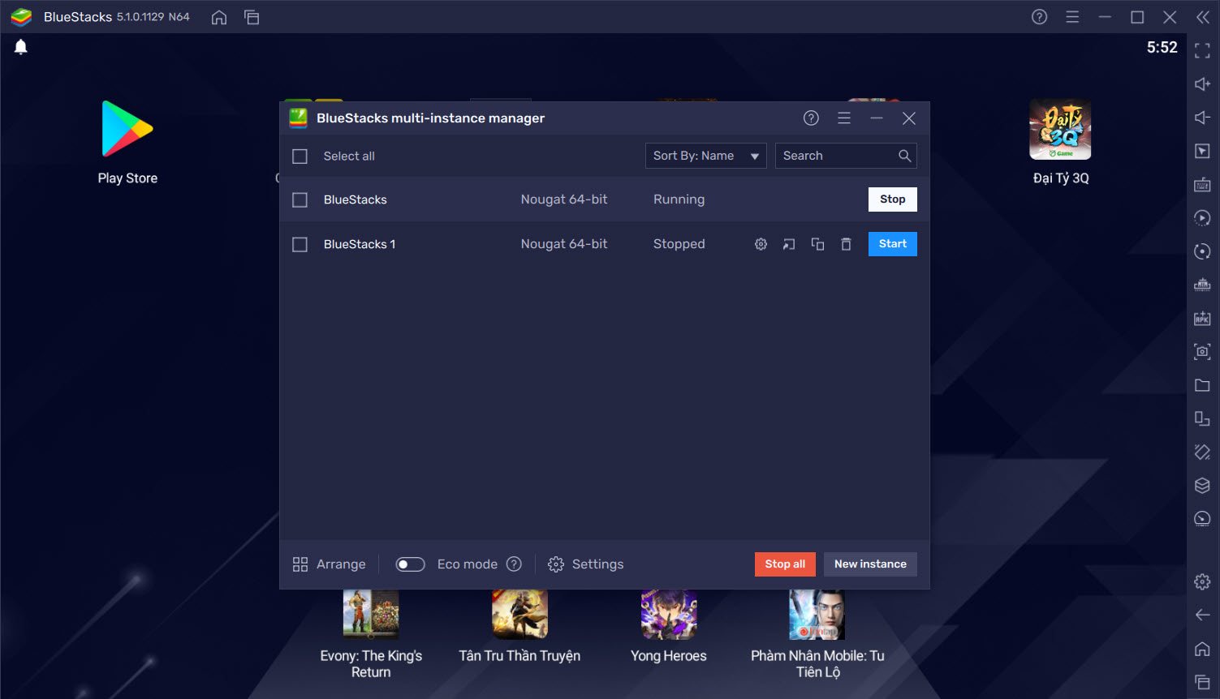Screen dimensions: 1220x699
Task: Tick the checkbox for BlueStacks 1
Action: tap(300, 244)
